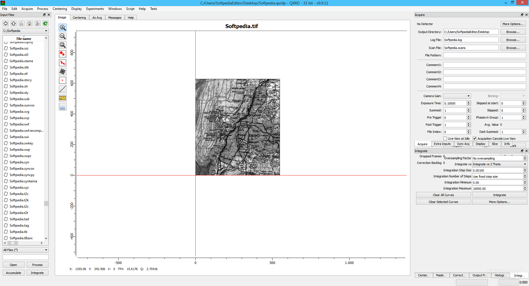
Task: Open the Experiments menu
Action: pyautogui.click(x=95, y=9)
